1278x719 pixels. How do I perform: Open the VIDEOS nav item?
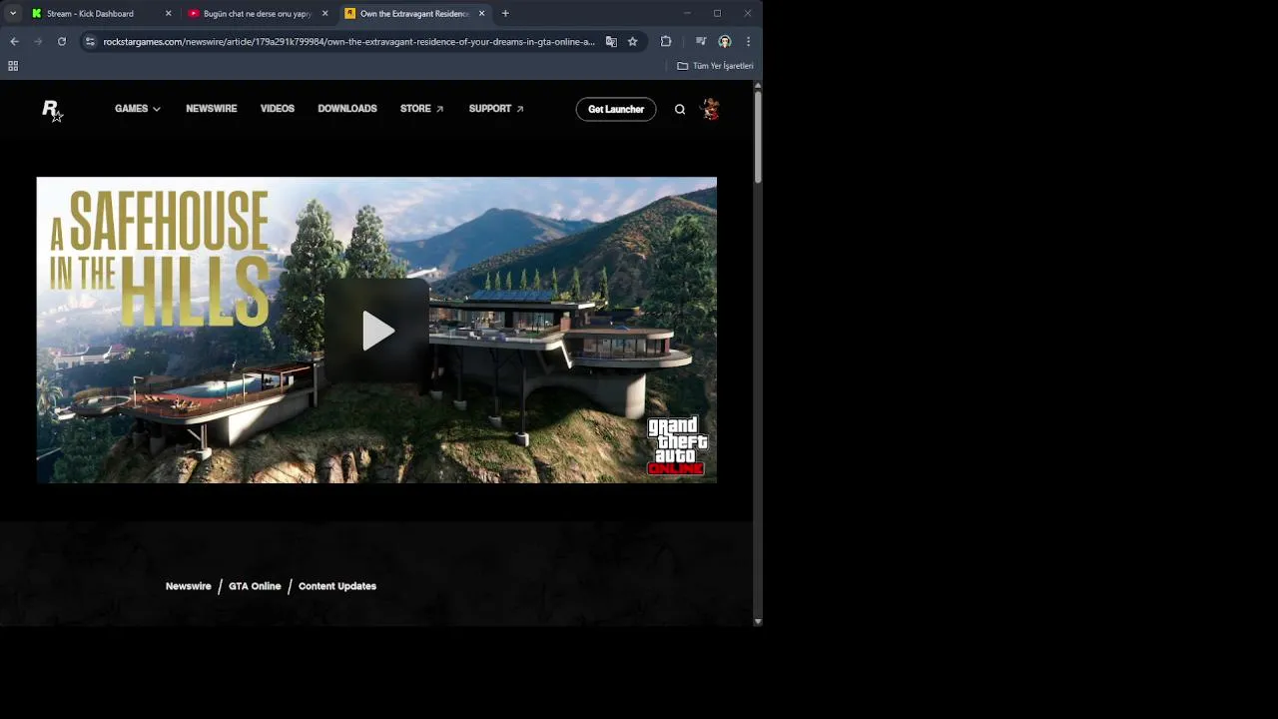(x=278, y=109)
